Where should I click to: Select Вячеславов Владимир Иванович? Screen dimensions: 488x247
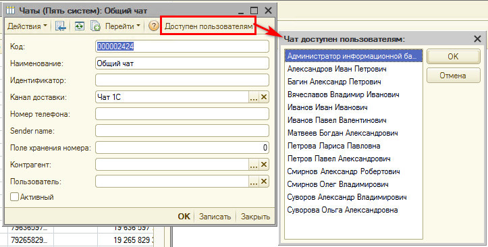click(353, 94)
